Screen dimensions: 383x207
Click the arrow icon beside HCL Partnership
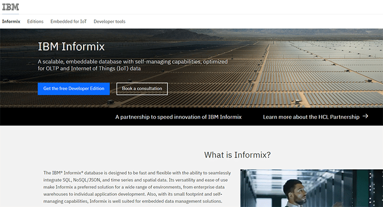click(366, 116)
